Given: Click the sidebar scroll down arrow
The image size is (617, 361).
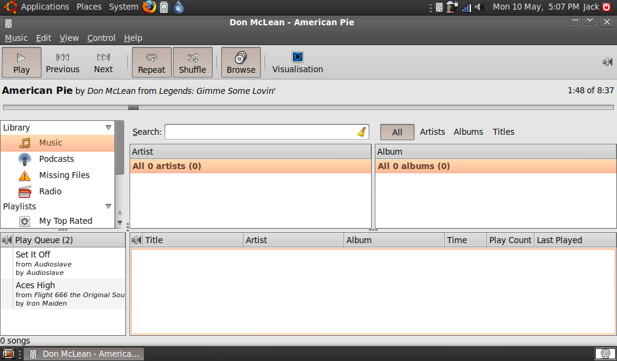Looking at the screenshot, I should [120, 223].
